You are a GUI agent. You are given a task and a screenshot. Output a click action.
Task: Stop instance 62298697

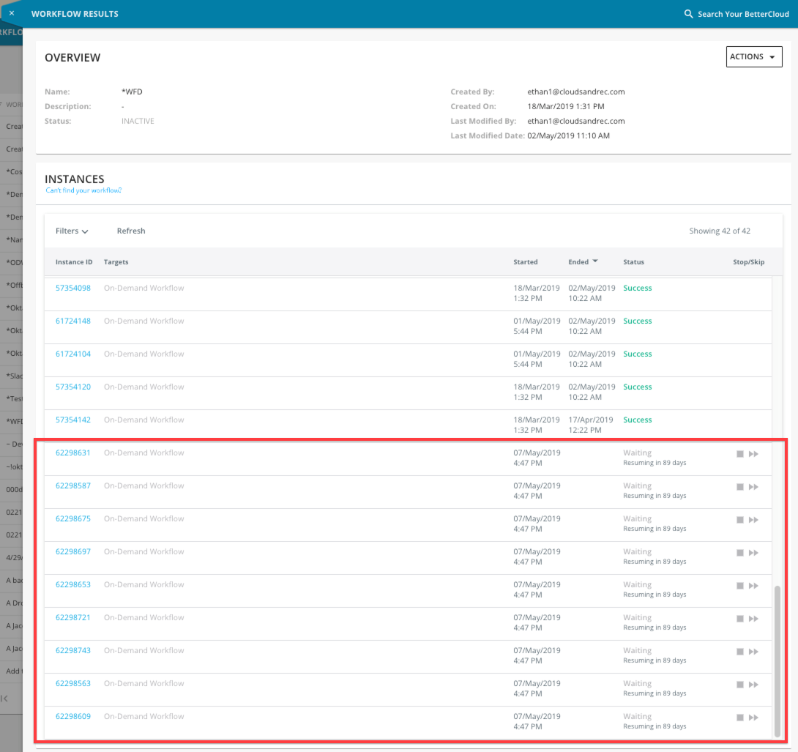click(x=740, y=552)
